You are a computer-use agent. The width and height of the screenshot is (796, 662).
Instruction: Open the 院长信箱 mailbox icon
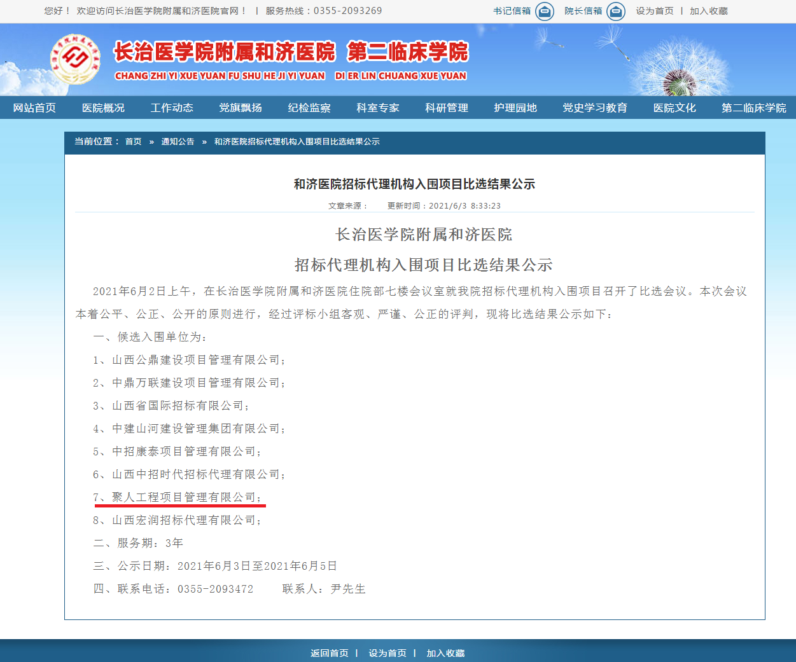point(616,11)
